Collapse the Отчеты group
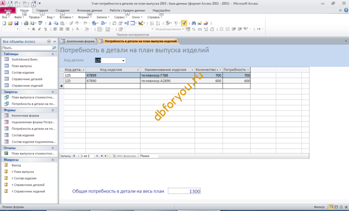349x211 pixels. tap(53, 148)
